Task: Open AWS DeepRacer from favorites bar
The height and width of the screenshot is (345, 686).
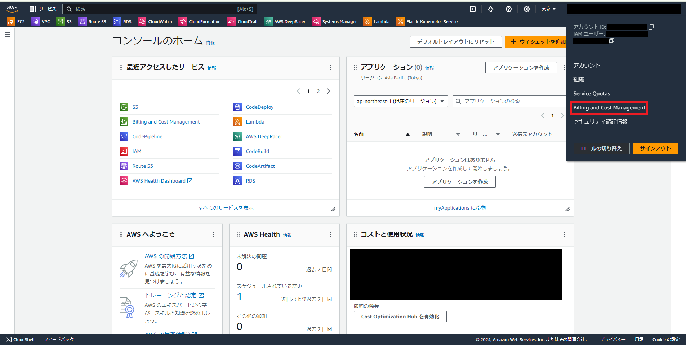Action: click(285, 22)
